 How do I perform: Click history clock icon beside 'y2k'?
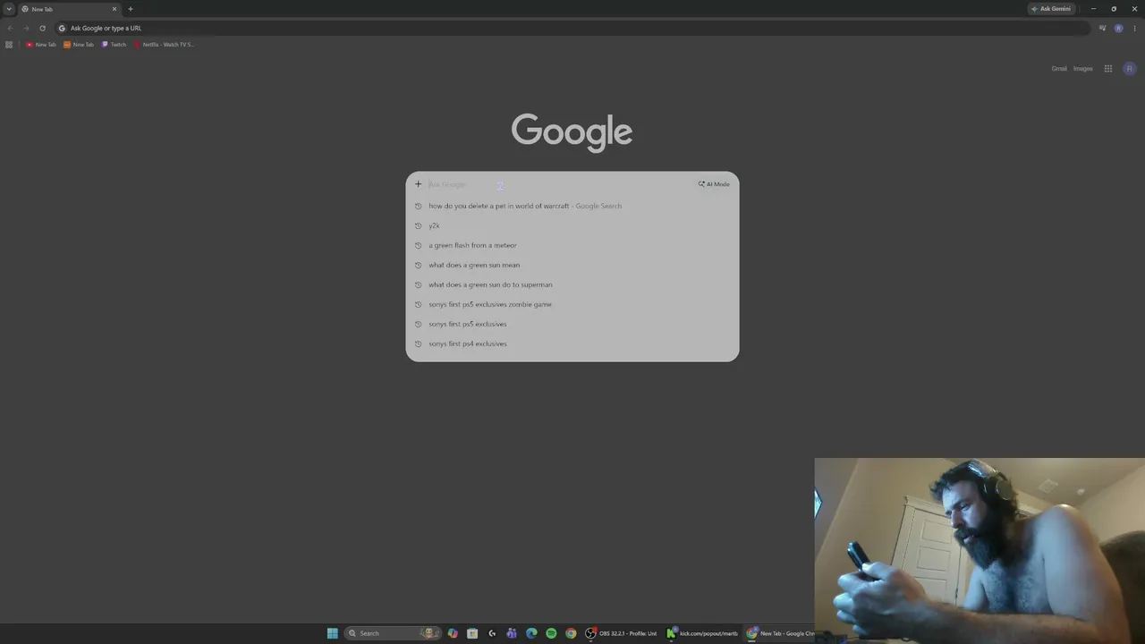coord(418,225)
